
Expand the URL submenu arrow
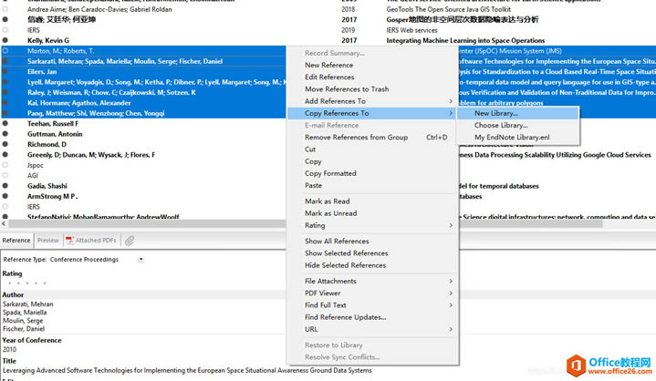tap(451, 330)
